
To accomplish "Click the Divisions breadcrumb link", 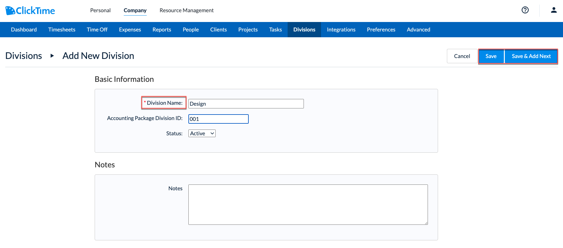I will [24, 56].
